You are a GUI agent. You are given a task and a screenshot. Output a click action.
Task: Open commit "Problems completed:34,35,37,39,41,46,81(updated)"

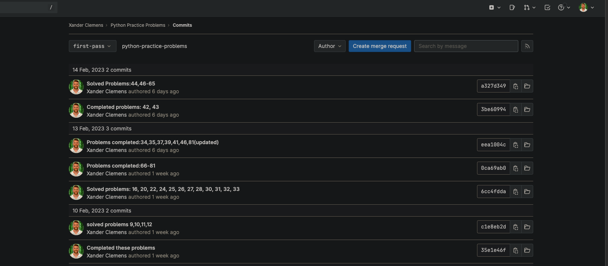point(153,142)
